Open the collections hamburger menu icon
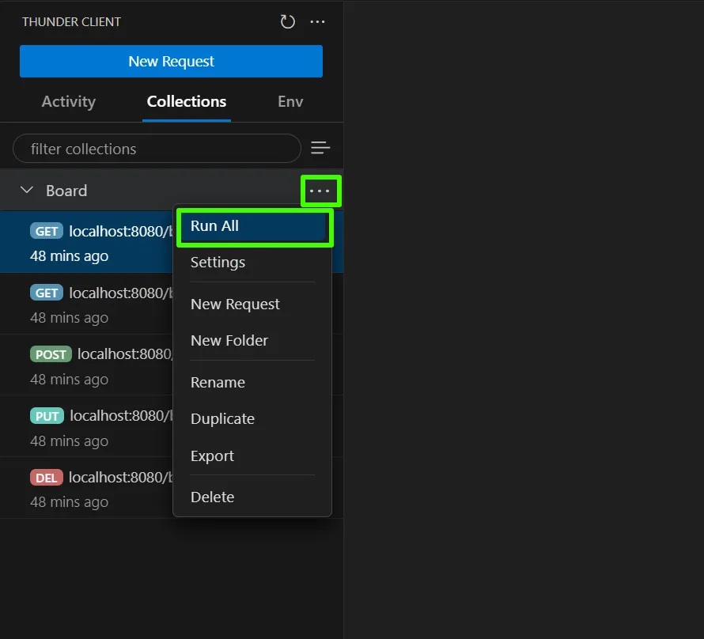Image resolution: width=704 pixels, height=639 pixels. pos(320,148)
